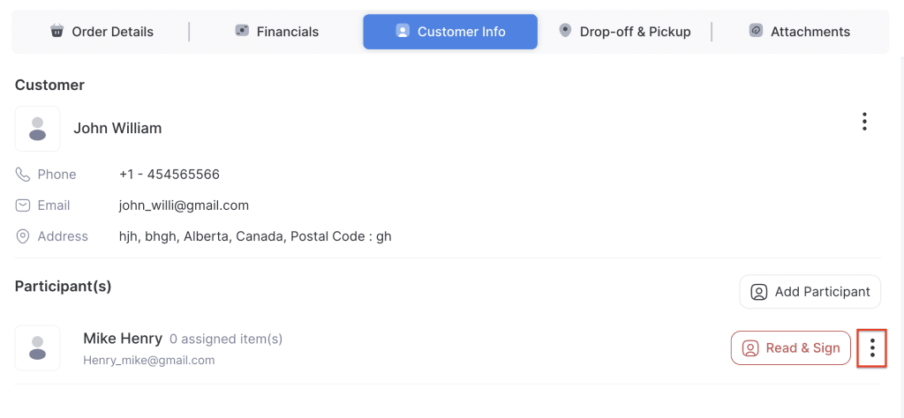Click the email john_willi@gmail.com
The width and height of the screenshot is (904, 418).
[x=184, y=205]
